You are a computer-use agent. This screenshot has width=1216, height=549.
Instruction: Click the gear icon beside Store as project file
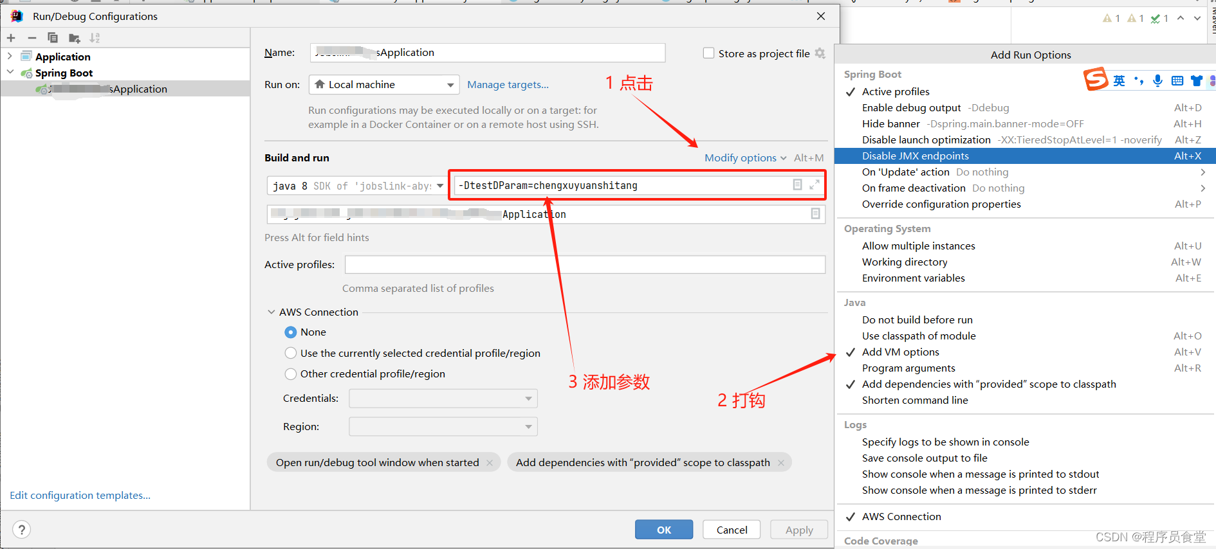point(820,53)
